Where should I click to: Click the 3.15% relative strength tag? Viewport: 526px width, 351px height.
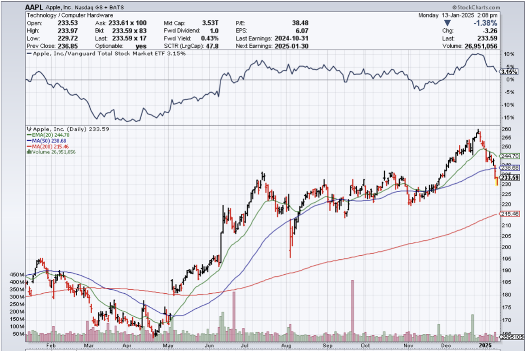tap(510, 72)
